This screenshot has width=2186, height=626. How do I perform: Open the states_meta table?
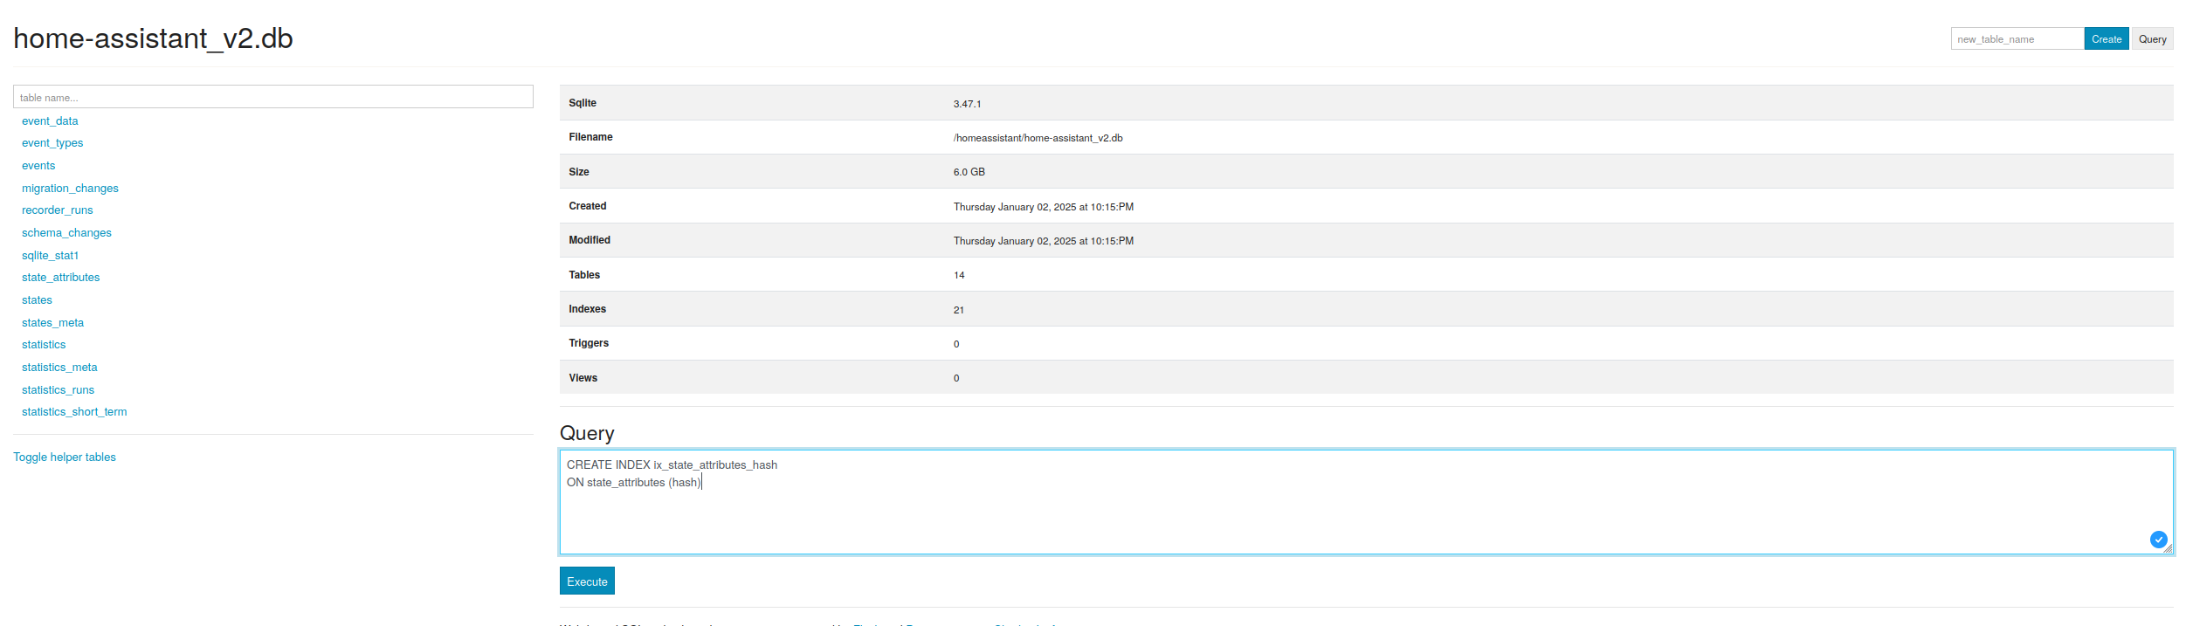[x=52, y=323]
